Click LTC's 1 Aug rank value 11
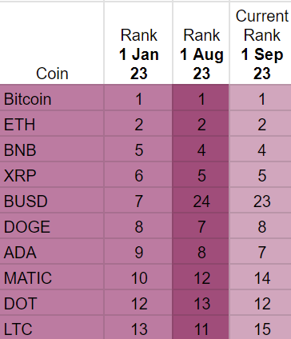Viewport: 291px width, 339px height. (x=201, y=327)
